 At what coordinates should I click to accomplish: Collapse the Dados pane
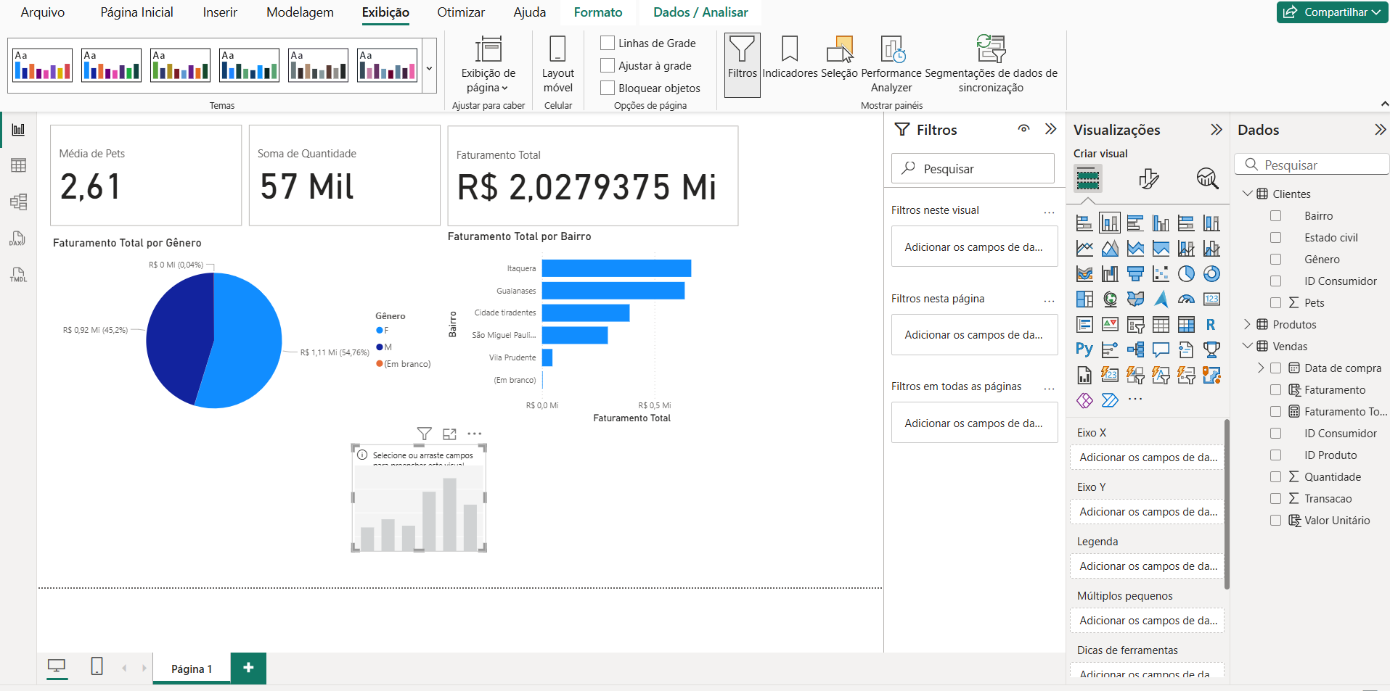[1380, 130]
